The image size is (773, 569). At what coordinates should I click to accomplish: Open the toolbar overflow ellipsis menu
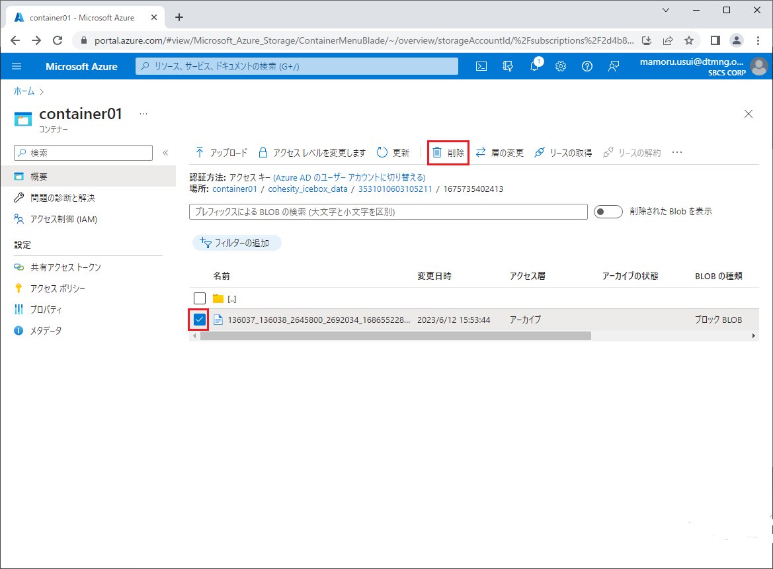point(677,152)
